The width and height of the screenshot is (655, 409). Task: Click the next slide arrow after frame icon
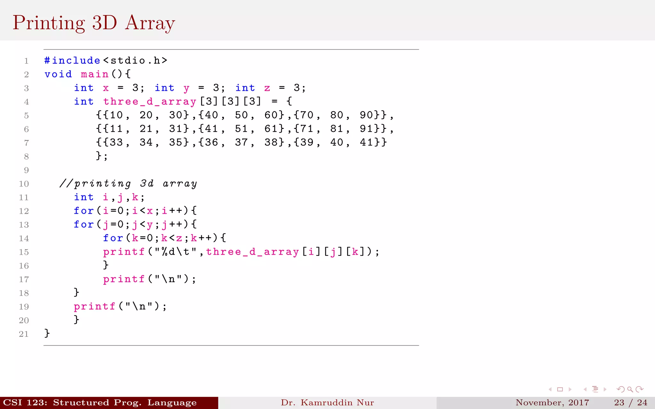coord(570,389)
